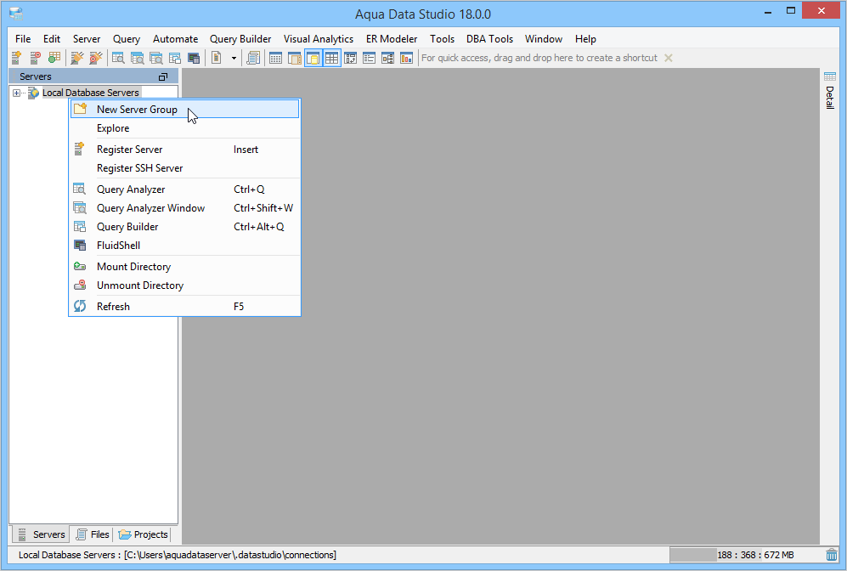Open the Query Builder menu in the menu bar

click(x=240, y=39)
